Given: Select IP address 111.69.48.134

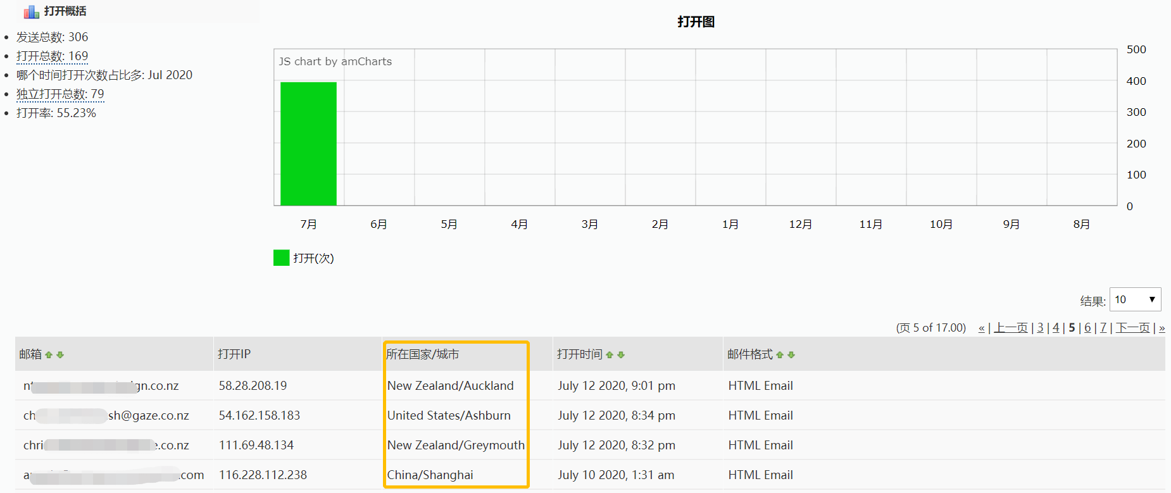Looking at the screenshot, I should click(x=256, y=446).
